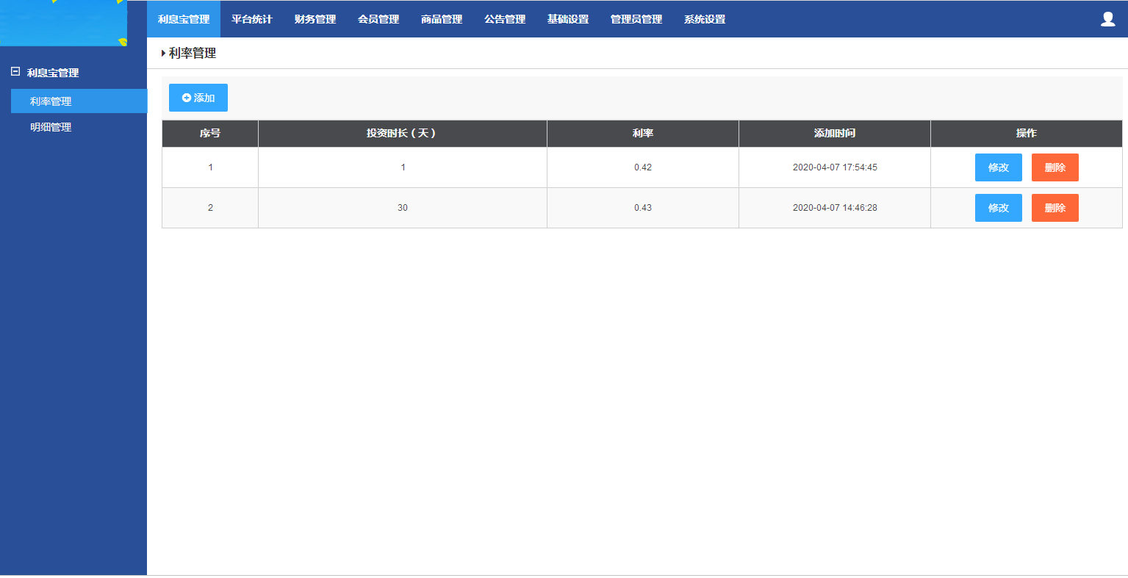
Task: Edit the 30-day rate row with 修改
Action: click(998, 208)
